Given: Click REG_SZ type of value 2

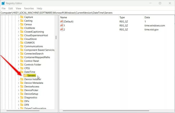Looking at the screenshot, I should pyautogui.click(x=123, y=29).
